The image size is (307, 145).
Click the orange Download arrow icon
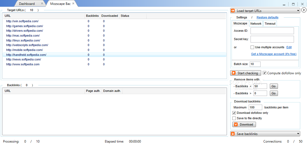pyautogui.click(x=236, y=124)
